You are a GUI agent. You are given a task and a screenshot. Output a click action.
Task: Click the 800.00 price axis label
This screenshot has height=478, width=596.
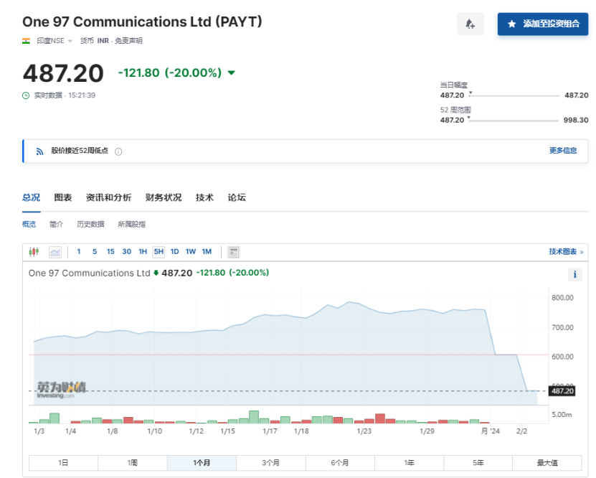coord(562,298)
